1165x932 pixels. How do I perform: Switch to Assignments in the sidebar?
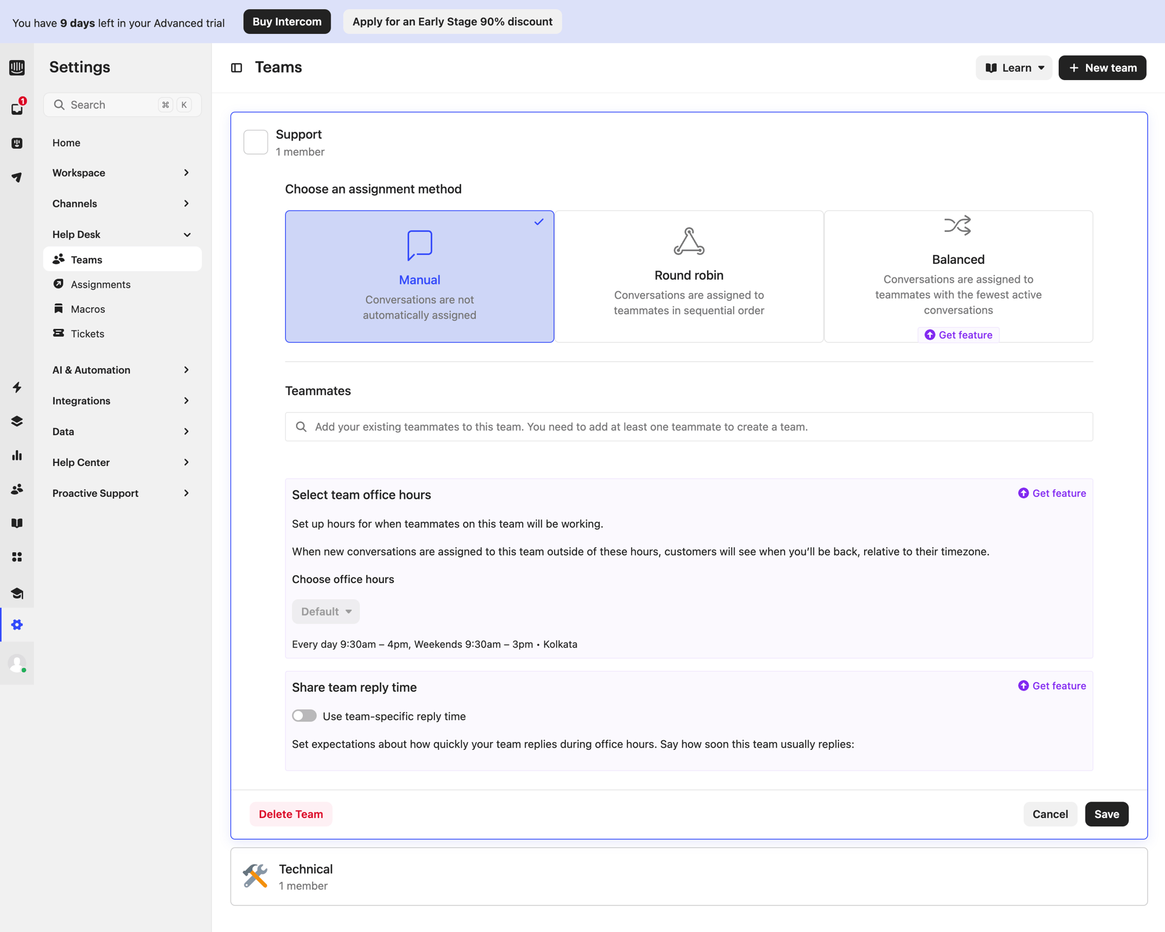point(100,284)
